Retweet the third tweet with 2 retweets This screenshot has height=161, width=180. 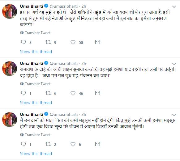click(x=48, y=144)
